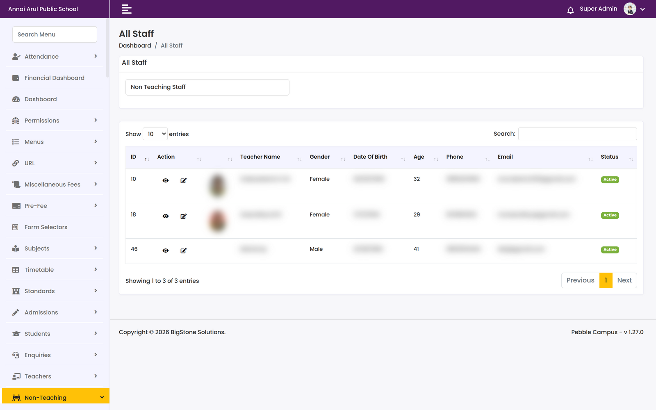Viewport: 656px width, 410px height.
Task: Click the Dashboard gauge icon
Action: 16,99
